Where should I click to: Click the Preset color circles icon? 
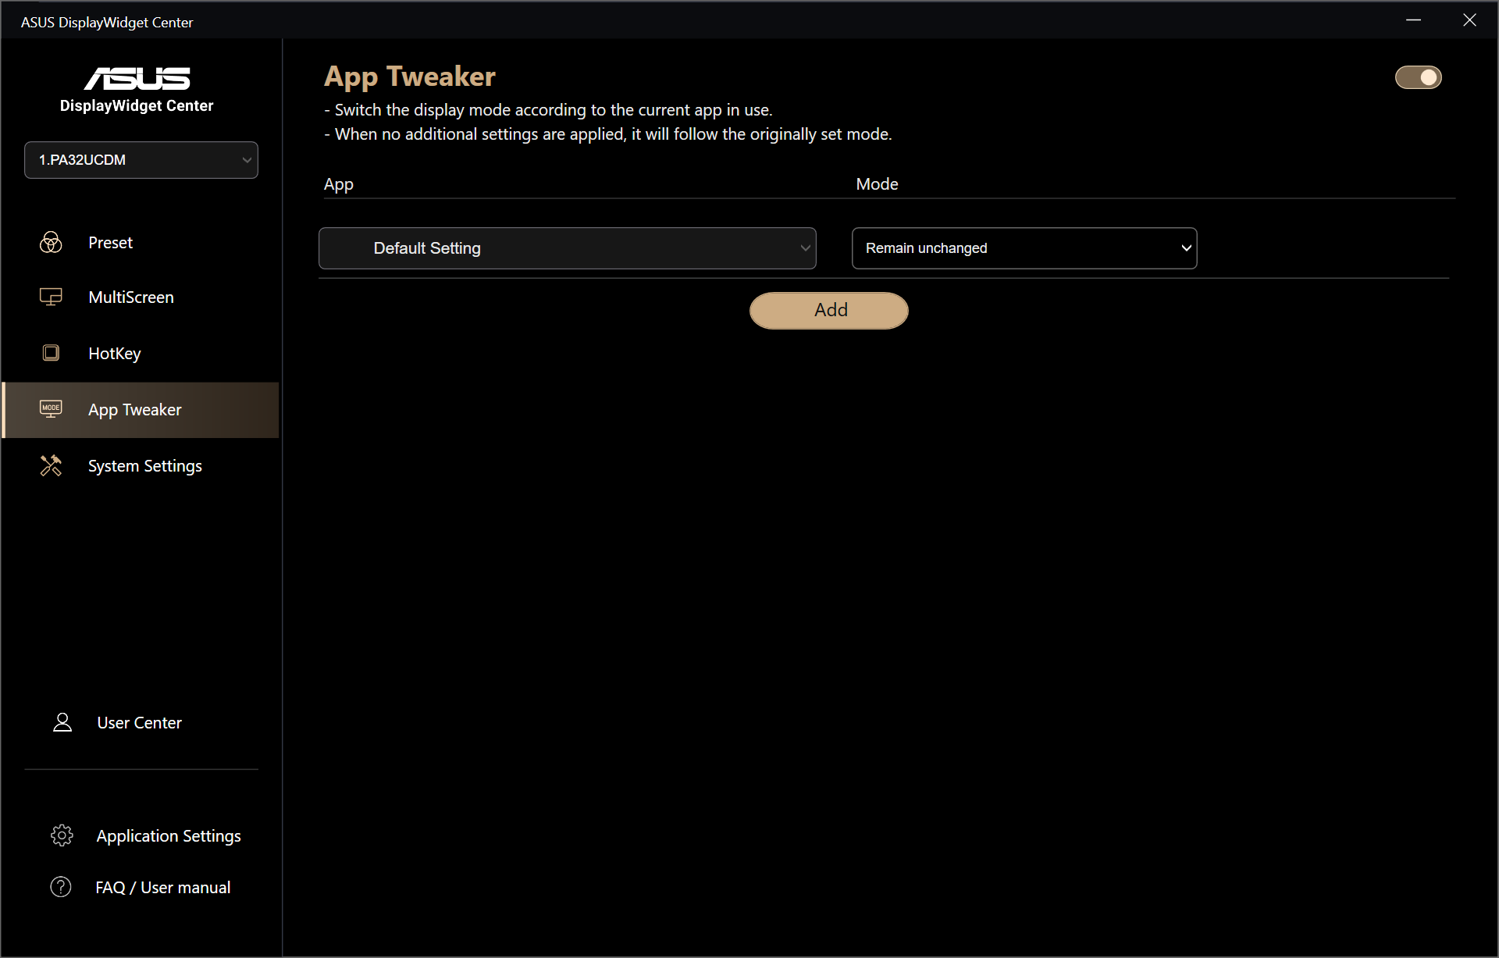pyautogui.click(x=51, y=242)
